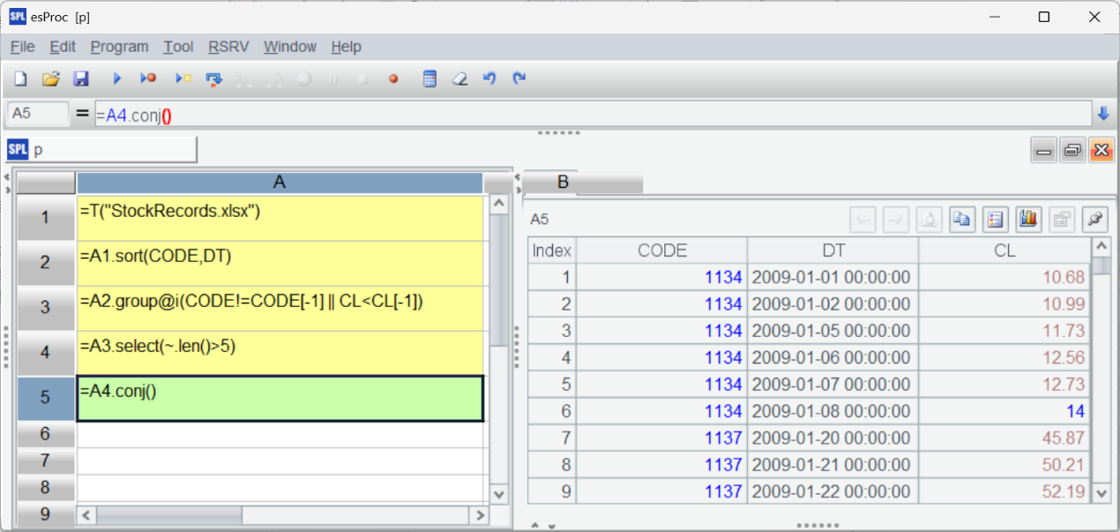Image resolution: width=1120 pixels, height=532 pixels.
Task: Redo the last undone action
Action: point(519,79)
